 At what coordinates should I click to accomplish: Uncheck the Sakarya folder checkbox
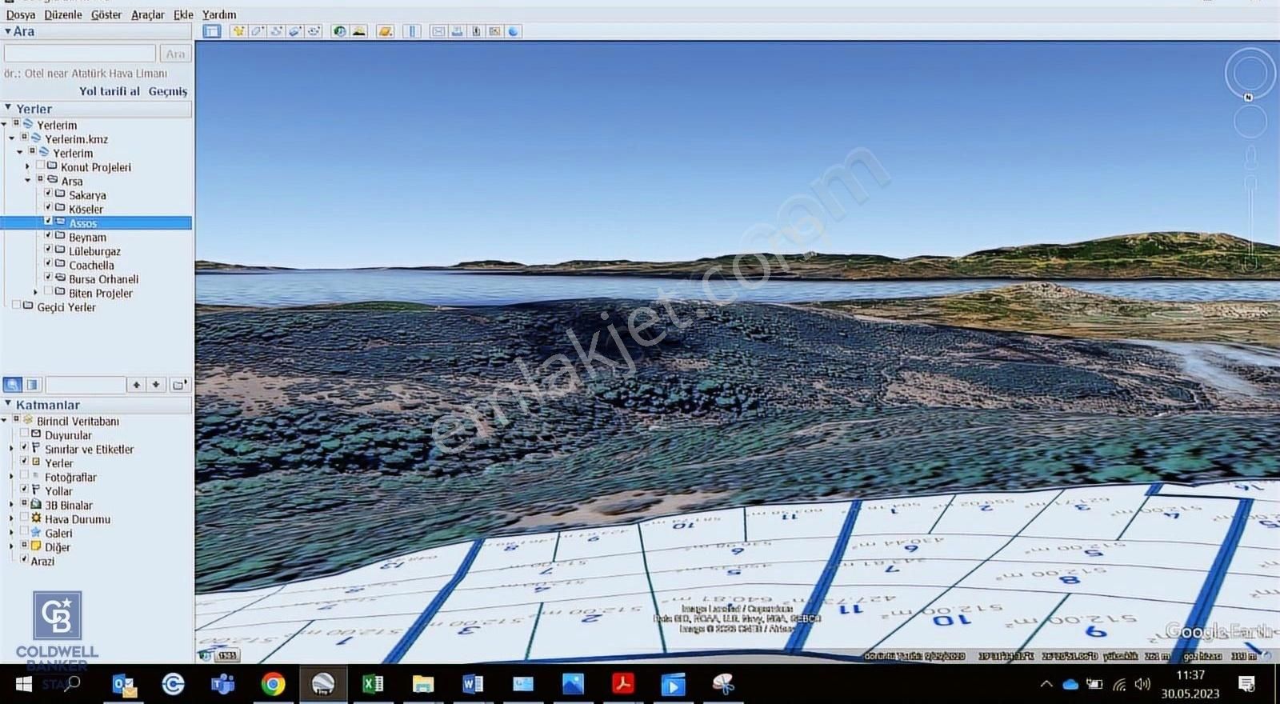coord(48,194)
